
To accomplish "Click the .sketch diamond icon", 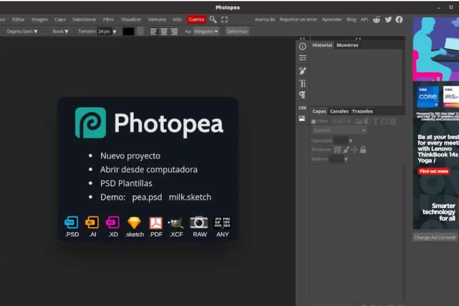I will coord(134,223).
